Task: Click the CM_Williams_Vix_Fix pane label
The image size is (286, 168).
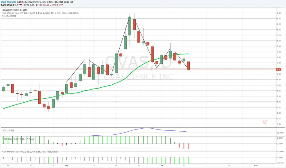Action: [x=30, y=152]
